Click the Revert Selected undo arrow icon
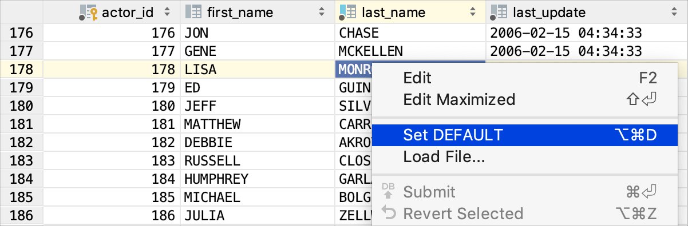This screenshot has width=688, height=226. tap(388, 213)
